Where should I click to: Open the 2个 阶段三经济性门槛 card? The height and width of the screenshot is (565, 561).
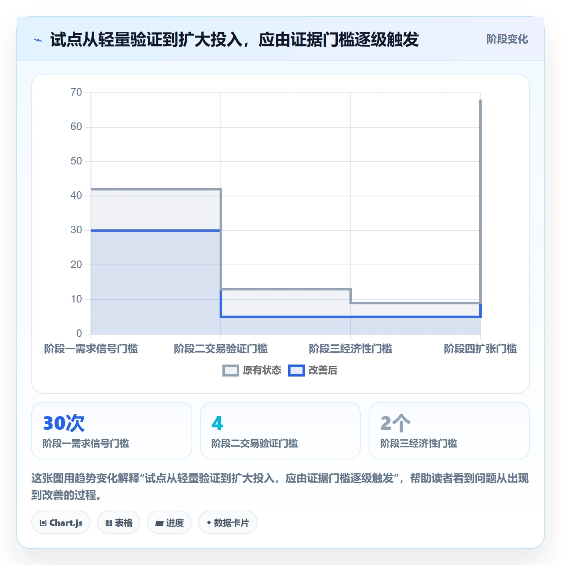449,431
